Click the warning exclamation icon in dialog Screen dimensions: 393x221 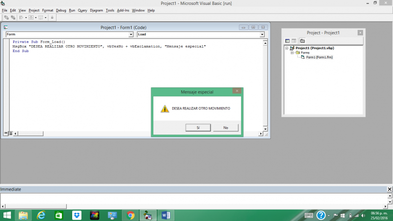165,109
